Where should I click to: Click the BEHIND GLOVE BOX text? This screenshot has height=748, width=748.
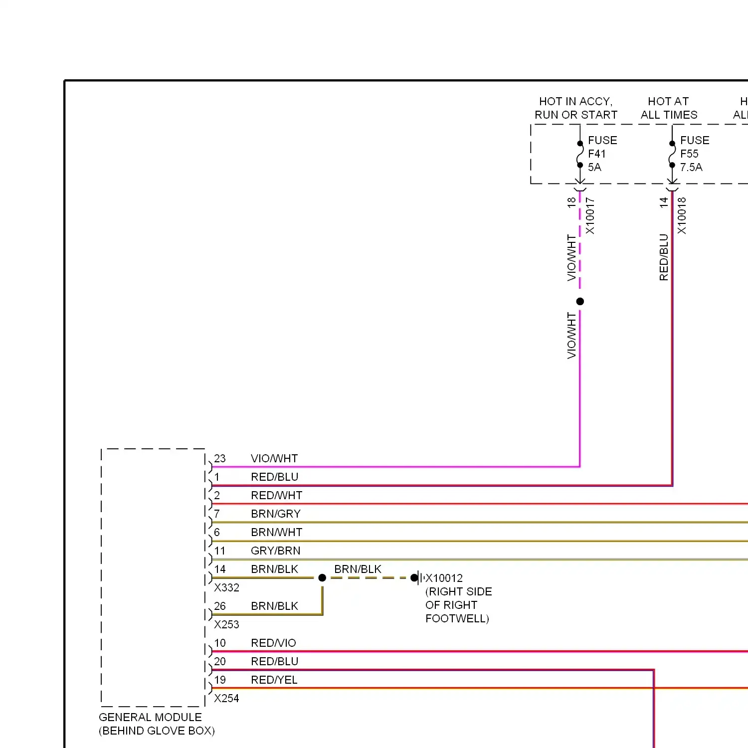157,731
